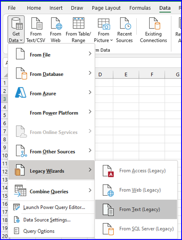Click the From Text/CSV ribbon icon
The height and width of the screenshot is (240, 182).
pos(36,23)
